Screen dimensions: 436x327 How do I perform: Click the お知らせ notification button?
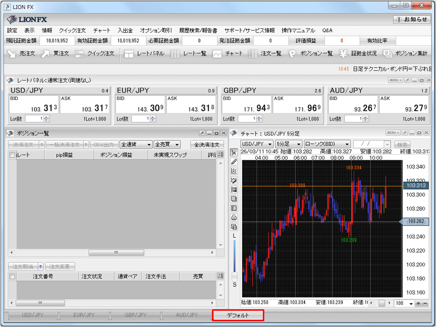412,20
